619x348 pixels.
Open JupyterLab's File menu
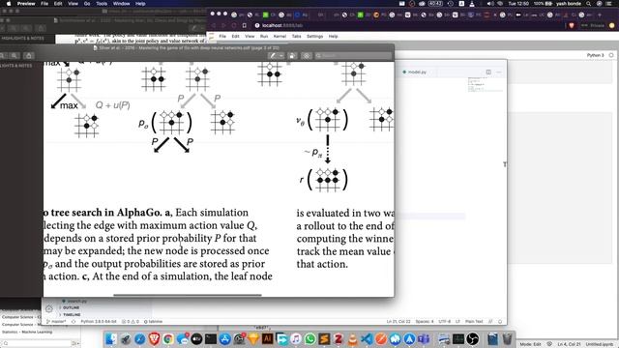click(222, 37)
